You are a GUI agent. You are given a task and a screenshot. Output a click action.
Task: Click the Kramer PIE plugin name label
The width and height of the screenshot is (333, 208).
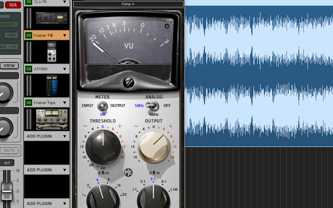tap(43, 35)
